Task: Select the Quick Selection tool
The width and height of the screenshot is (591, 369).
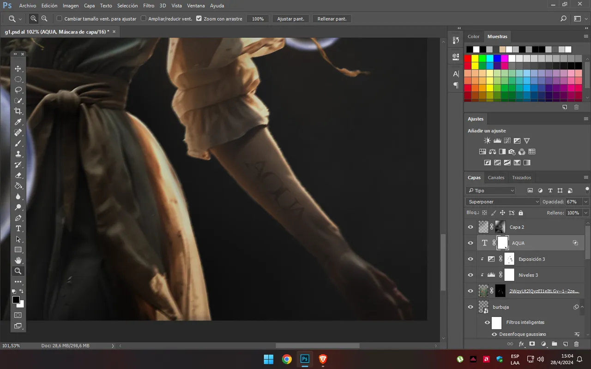Action: [18, 101]
